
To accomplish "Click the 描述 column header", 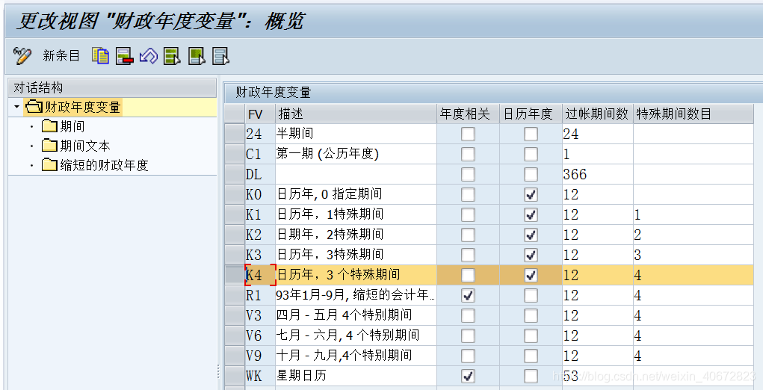I will point(356,114).
